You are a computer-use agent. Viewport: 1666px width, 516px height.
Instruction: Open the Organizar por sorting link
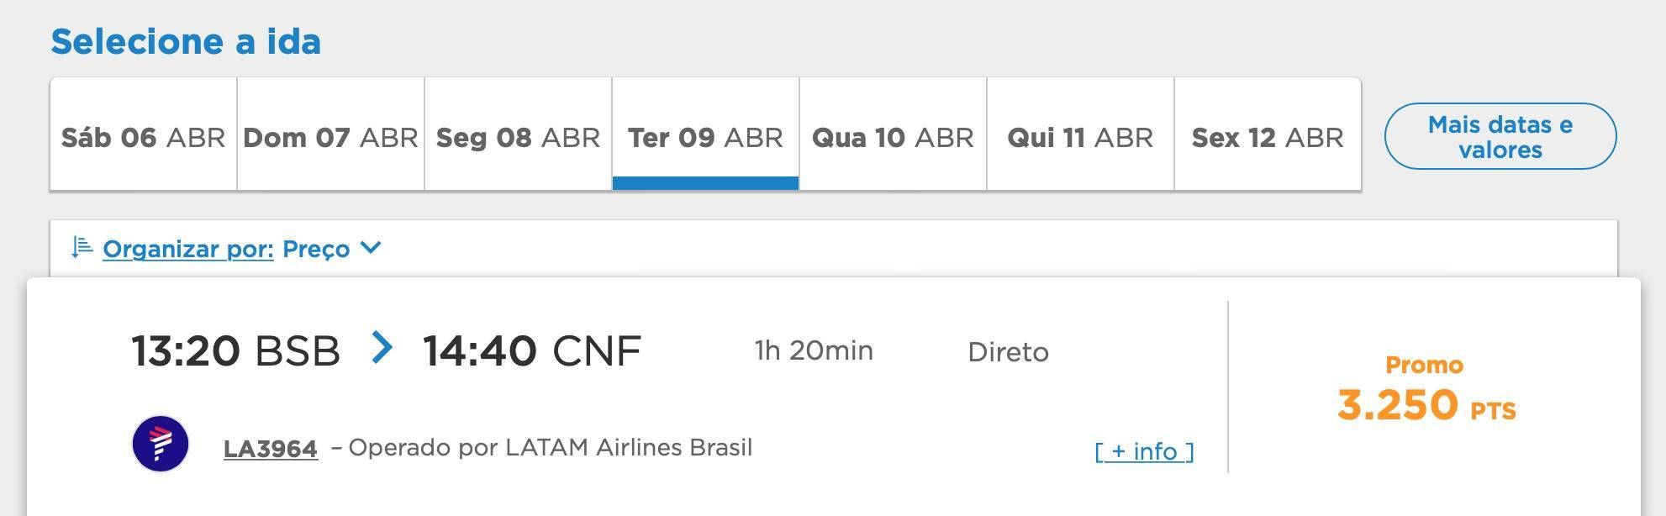(x=188, y=249)
